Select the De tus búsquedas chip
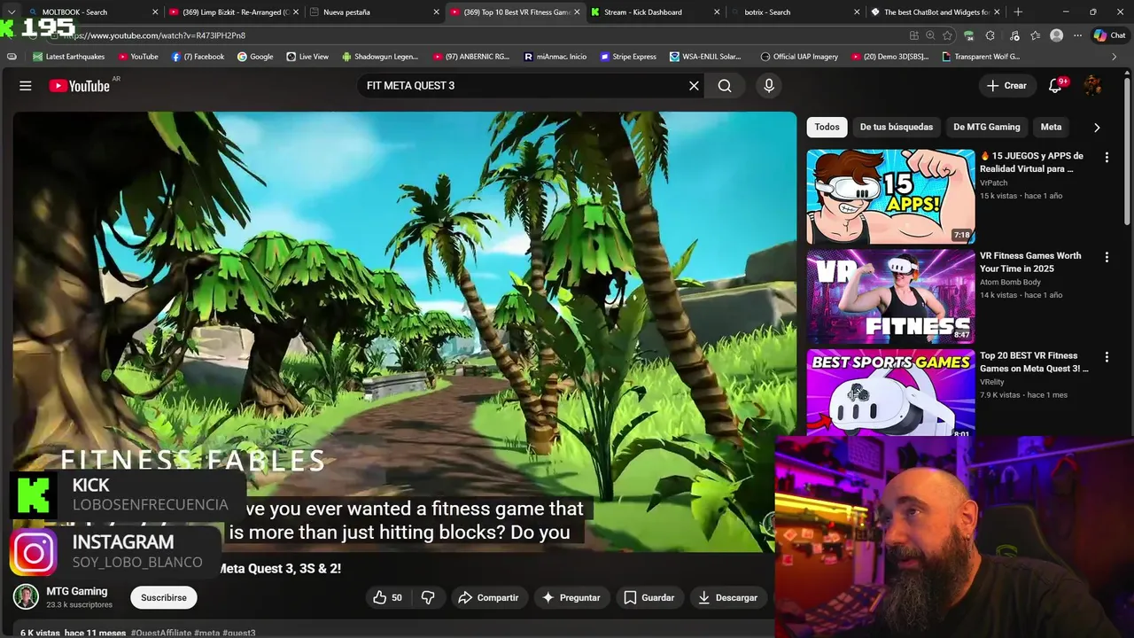 (896, 127)
